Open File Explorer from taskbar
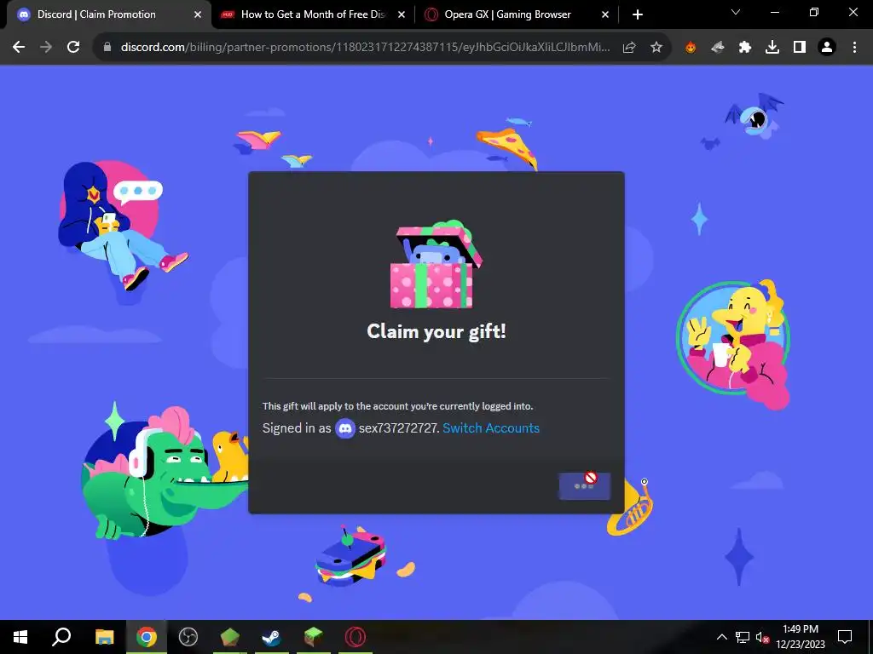 [104, 637]
